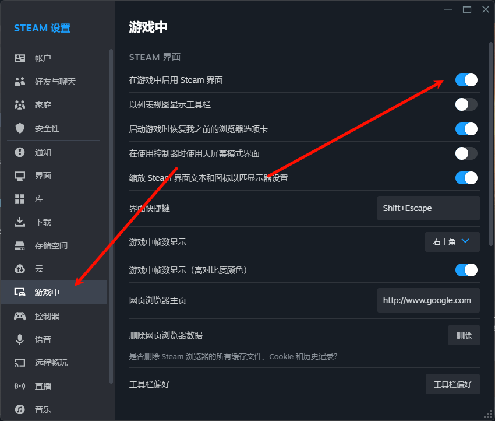Go to the 音乐 settings page
Image resolution: width=495 pixels, height=421 pixels.
pos(43,409)
